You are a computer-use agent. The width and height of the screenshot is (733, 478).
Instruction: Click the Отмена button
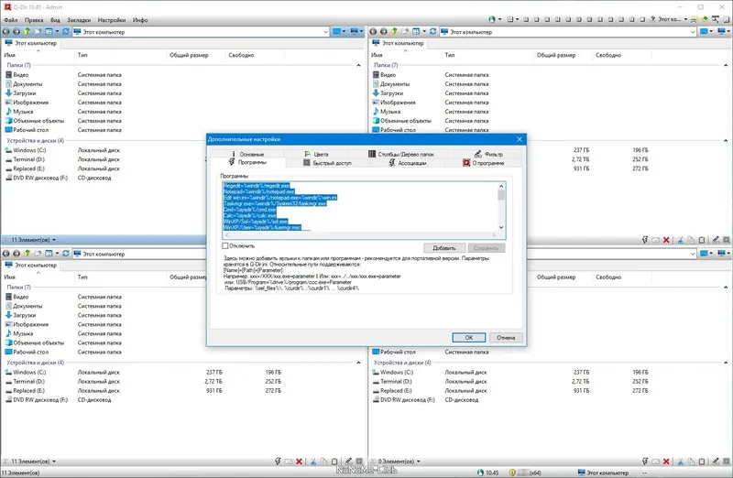pyautogui.click(x=506, y=337)
